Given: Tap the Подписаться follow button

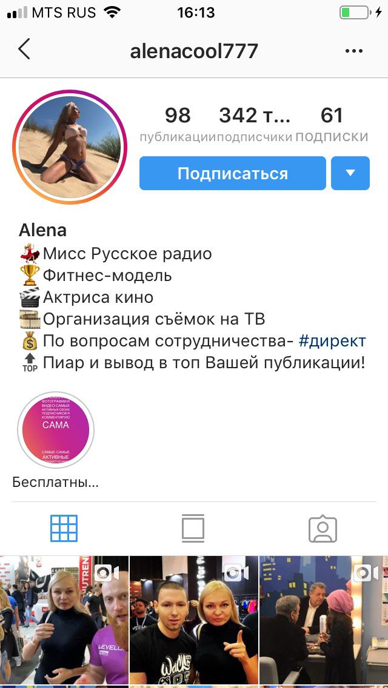Looking at the screenshot, I should [232, 173].
